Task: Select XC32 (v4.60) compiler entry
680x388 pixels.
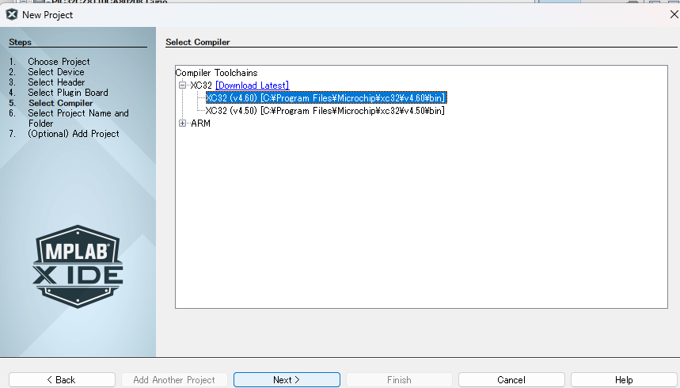Action: 325,97
